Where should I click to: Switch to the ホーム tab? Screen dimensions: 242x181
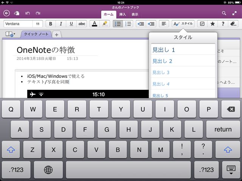(x=109, y=15)
